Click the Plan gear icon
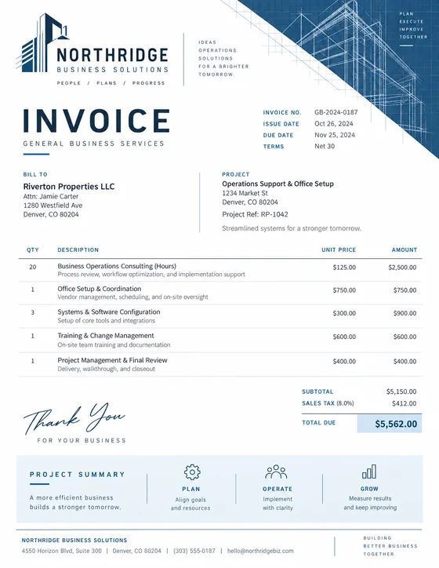The image size is (439, 568). [192, 472]
